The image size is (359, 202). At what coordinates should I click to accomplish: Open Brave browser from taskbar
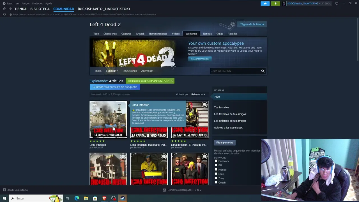[104, 198]
